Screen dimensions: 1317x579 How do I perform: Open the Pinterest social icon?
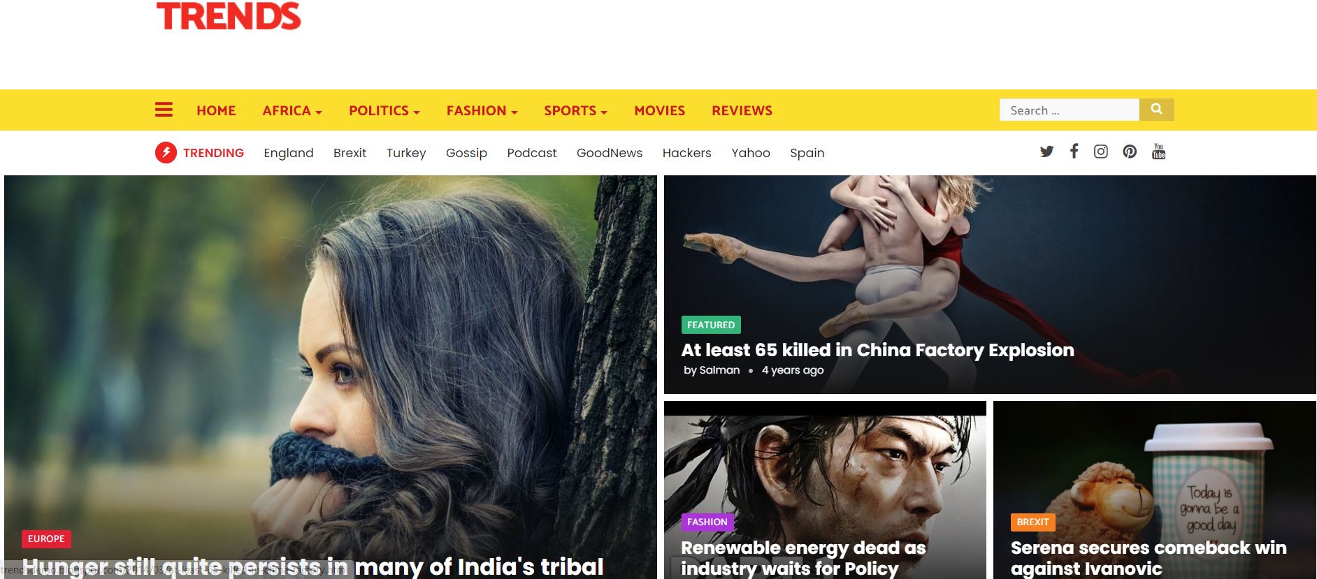click(x=1130, y=152)
